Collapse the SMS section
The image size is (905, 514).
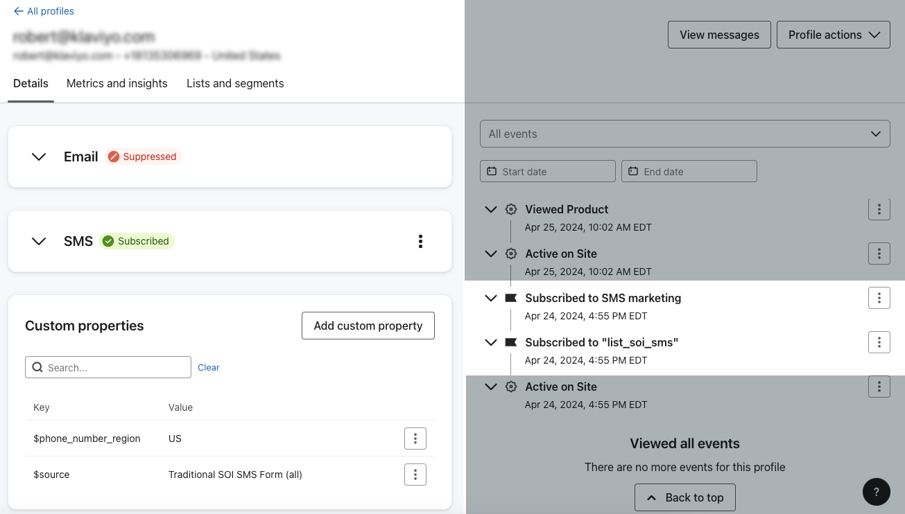(39, 241)
